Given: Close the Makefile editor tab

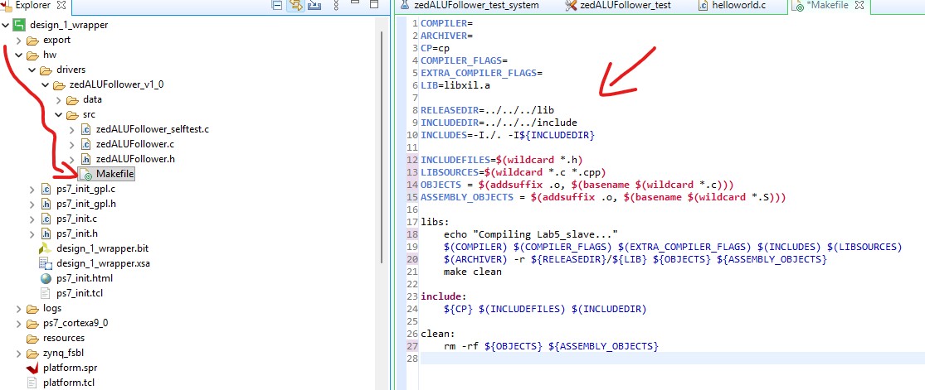Looking at the screenshot, I should (x=859, y=6).
